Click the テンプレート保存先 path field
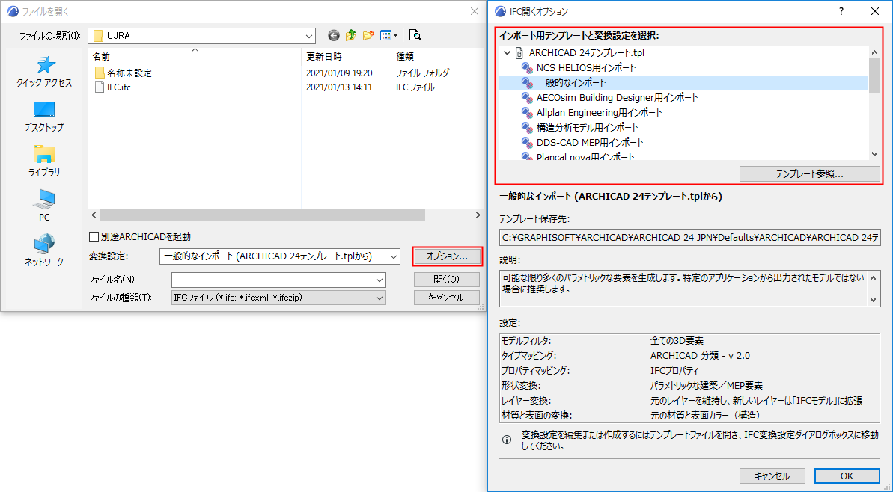The width and height of the screenshot is (893, 492). pyautogui.click(x=689, y=238)
